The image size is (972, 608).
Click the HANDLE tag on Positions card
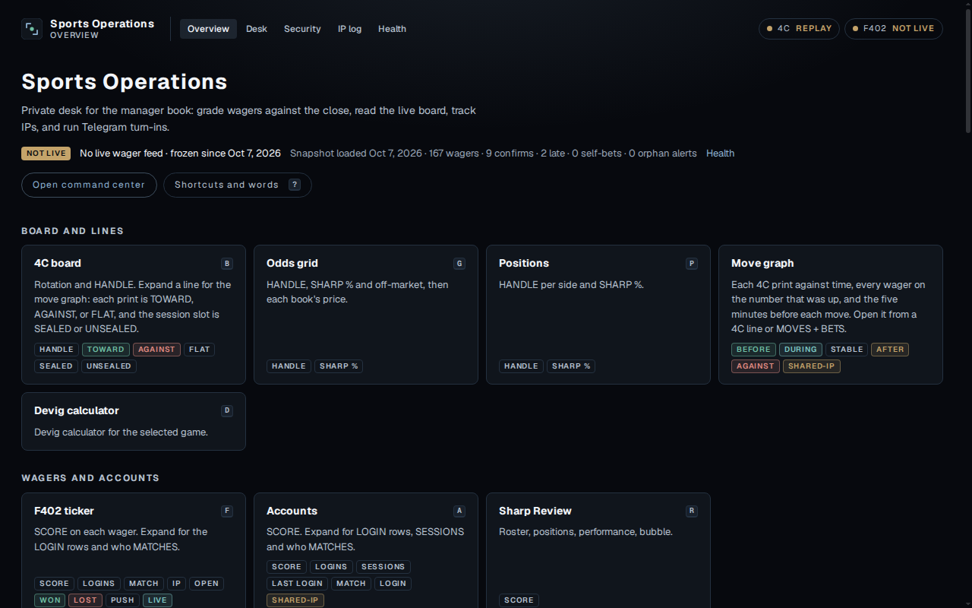point(521,366)
